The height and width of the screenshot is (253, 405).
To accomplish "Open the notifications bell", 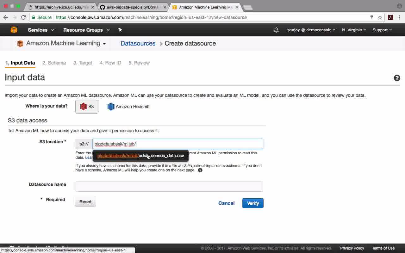I will [276, 30].
